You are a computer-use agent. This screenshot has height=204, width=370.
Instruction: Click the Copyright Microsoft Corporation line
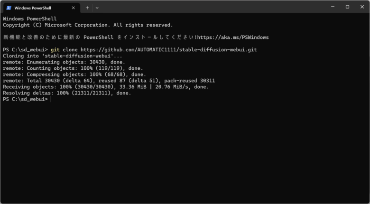(88, 25)
